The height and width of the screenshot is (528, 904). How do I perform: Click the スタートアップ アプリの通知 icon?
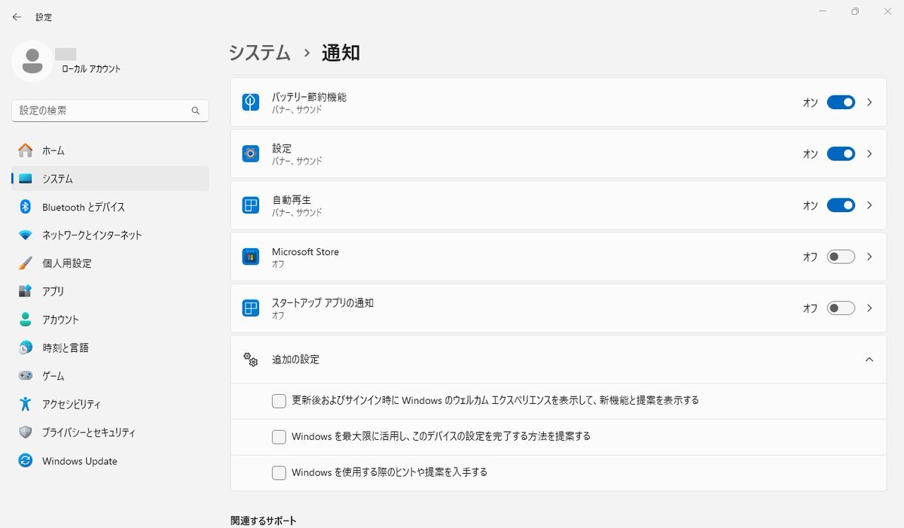coord(251,308)
